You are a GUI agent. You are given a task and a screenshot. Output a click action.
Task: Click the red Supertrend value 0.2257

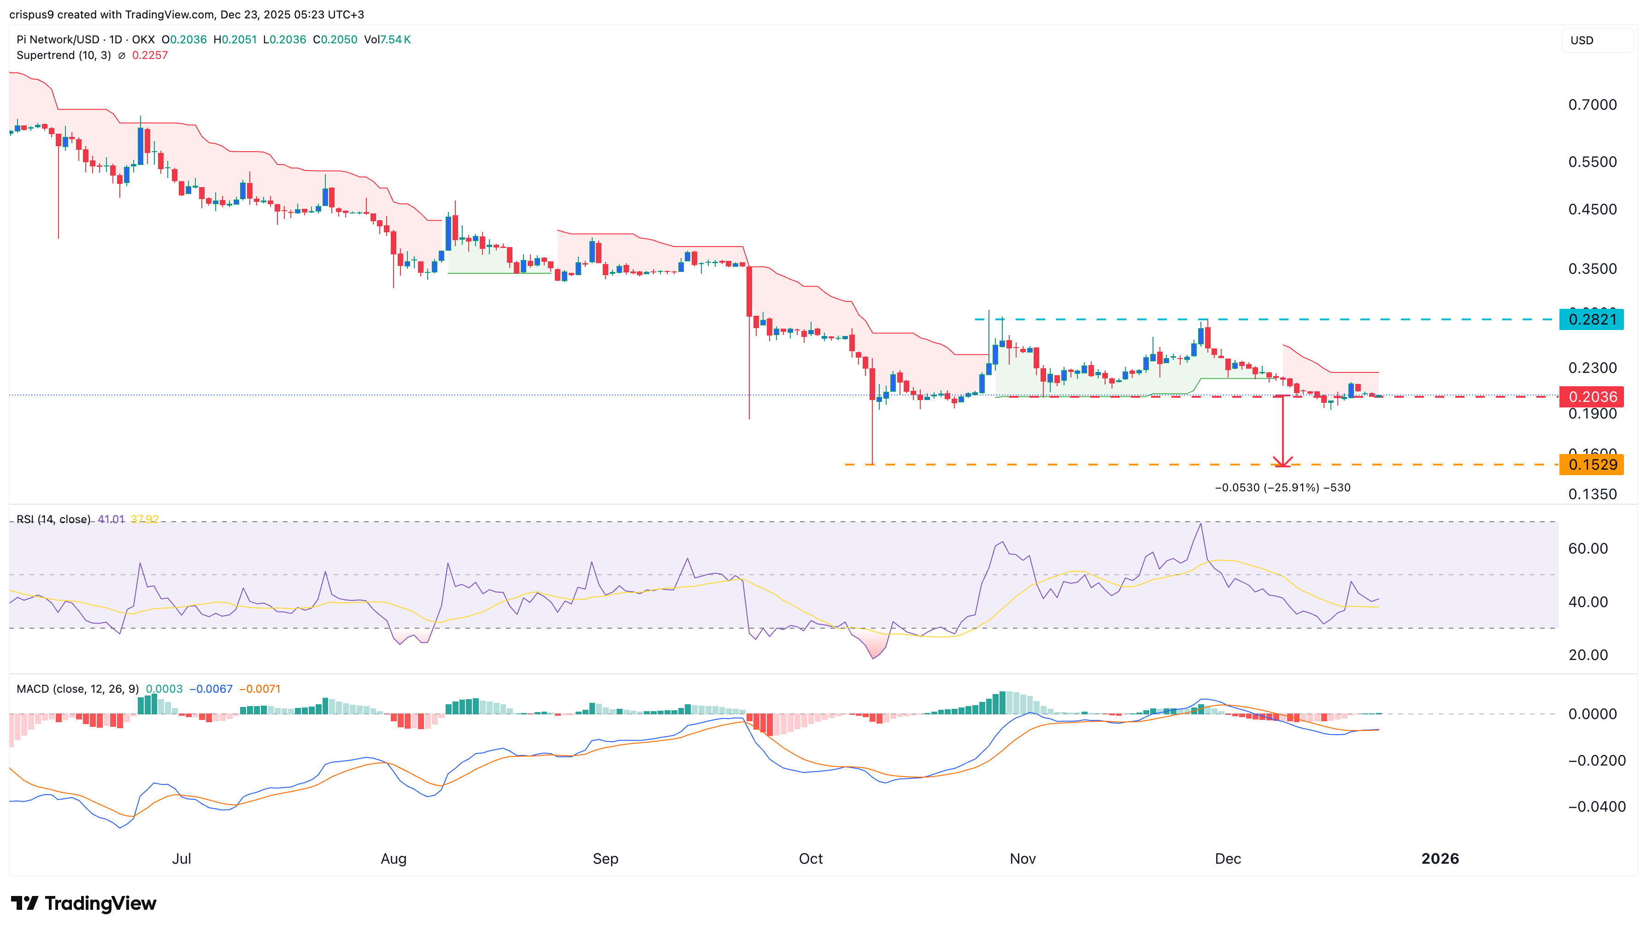150,56
